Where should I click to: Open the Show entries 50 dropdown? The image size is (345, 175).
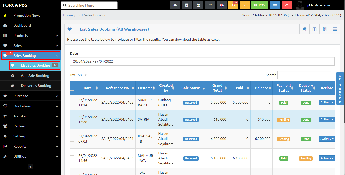[x=82, y=75]
